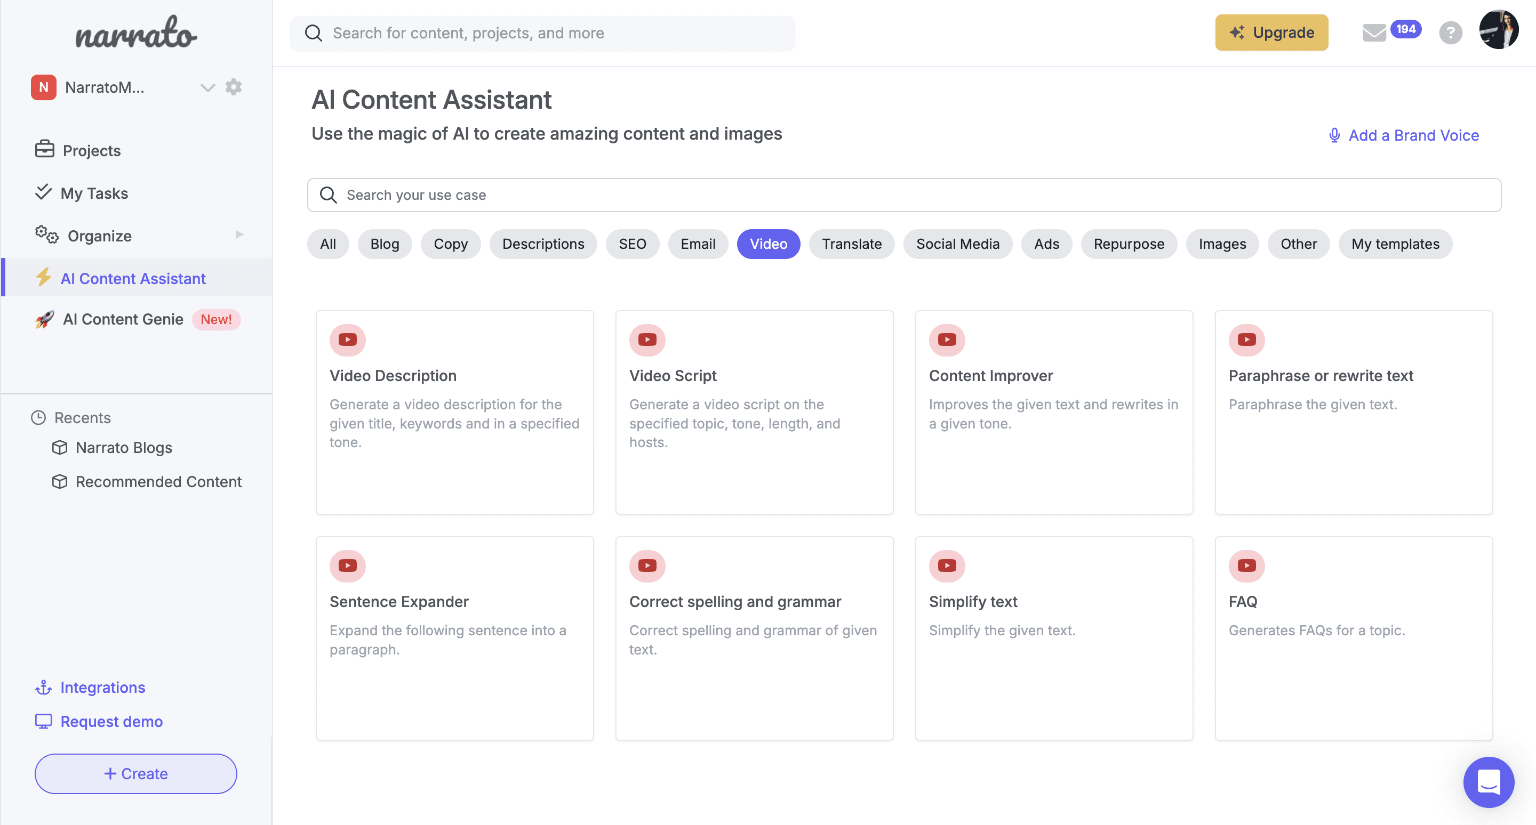Click the cube icon next to Narrato Blogs
Screen dimensions: 1536x825
coord(60,447)
